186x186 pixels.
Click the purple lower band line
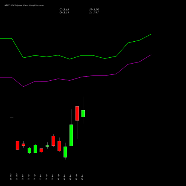point(76,78)
